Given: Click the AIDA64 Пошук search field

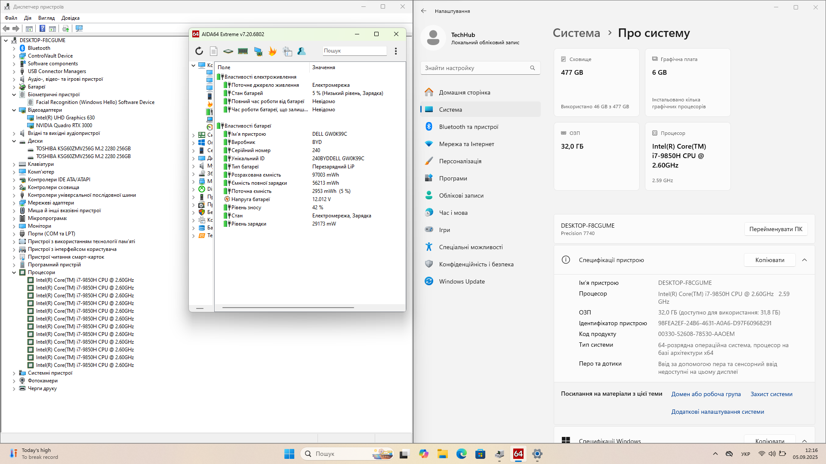Looking at the screenshot, I should (354, 51).
